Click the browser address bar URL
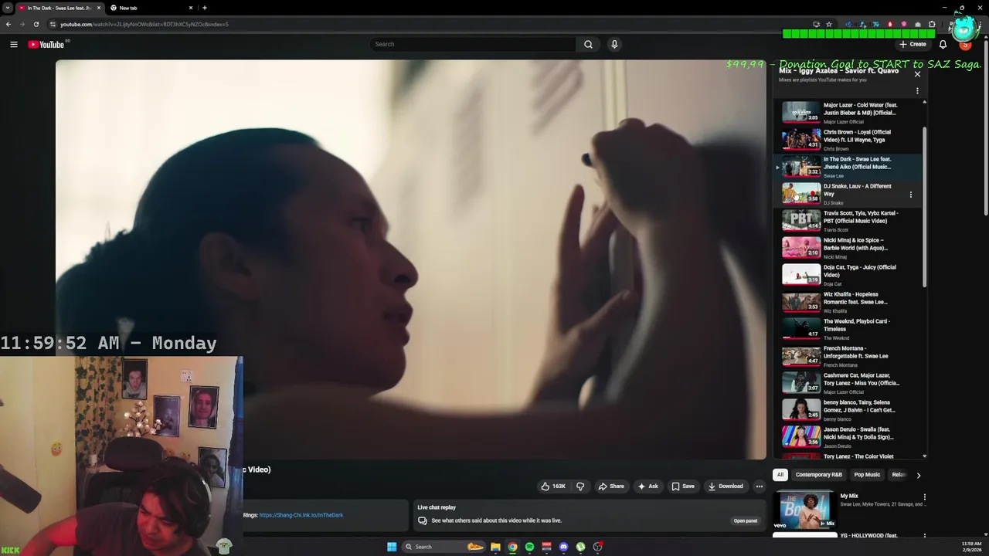Screen dimensions: 989x556 coord(144,24)
